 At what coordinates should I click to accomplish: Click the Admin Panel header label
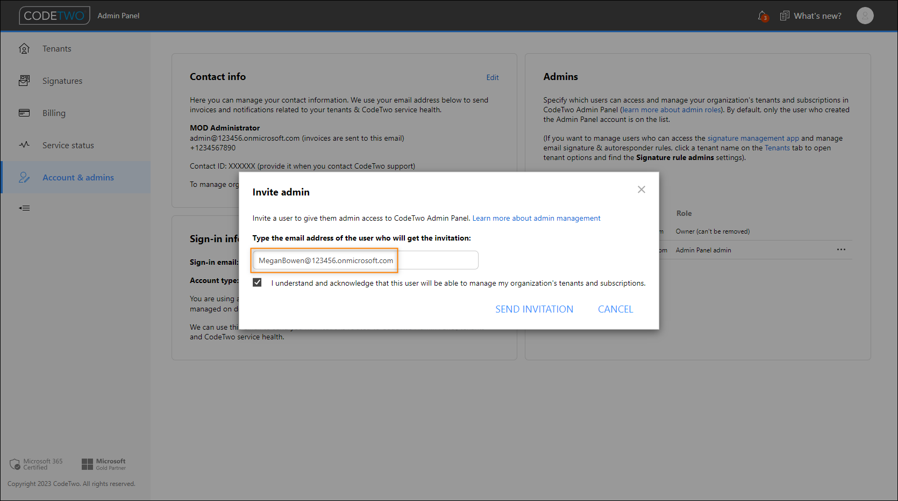point(118,16)
